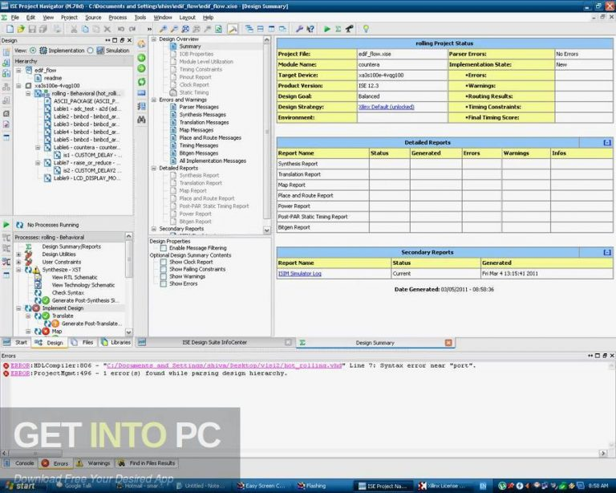The width and height of the screenshot is (616, 493).
Task: Click the Delete X toolbar icon
Action: point(107,29)
